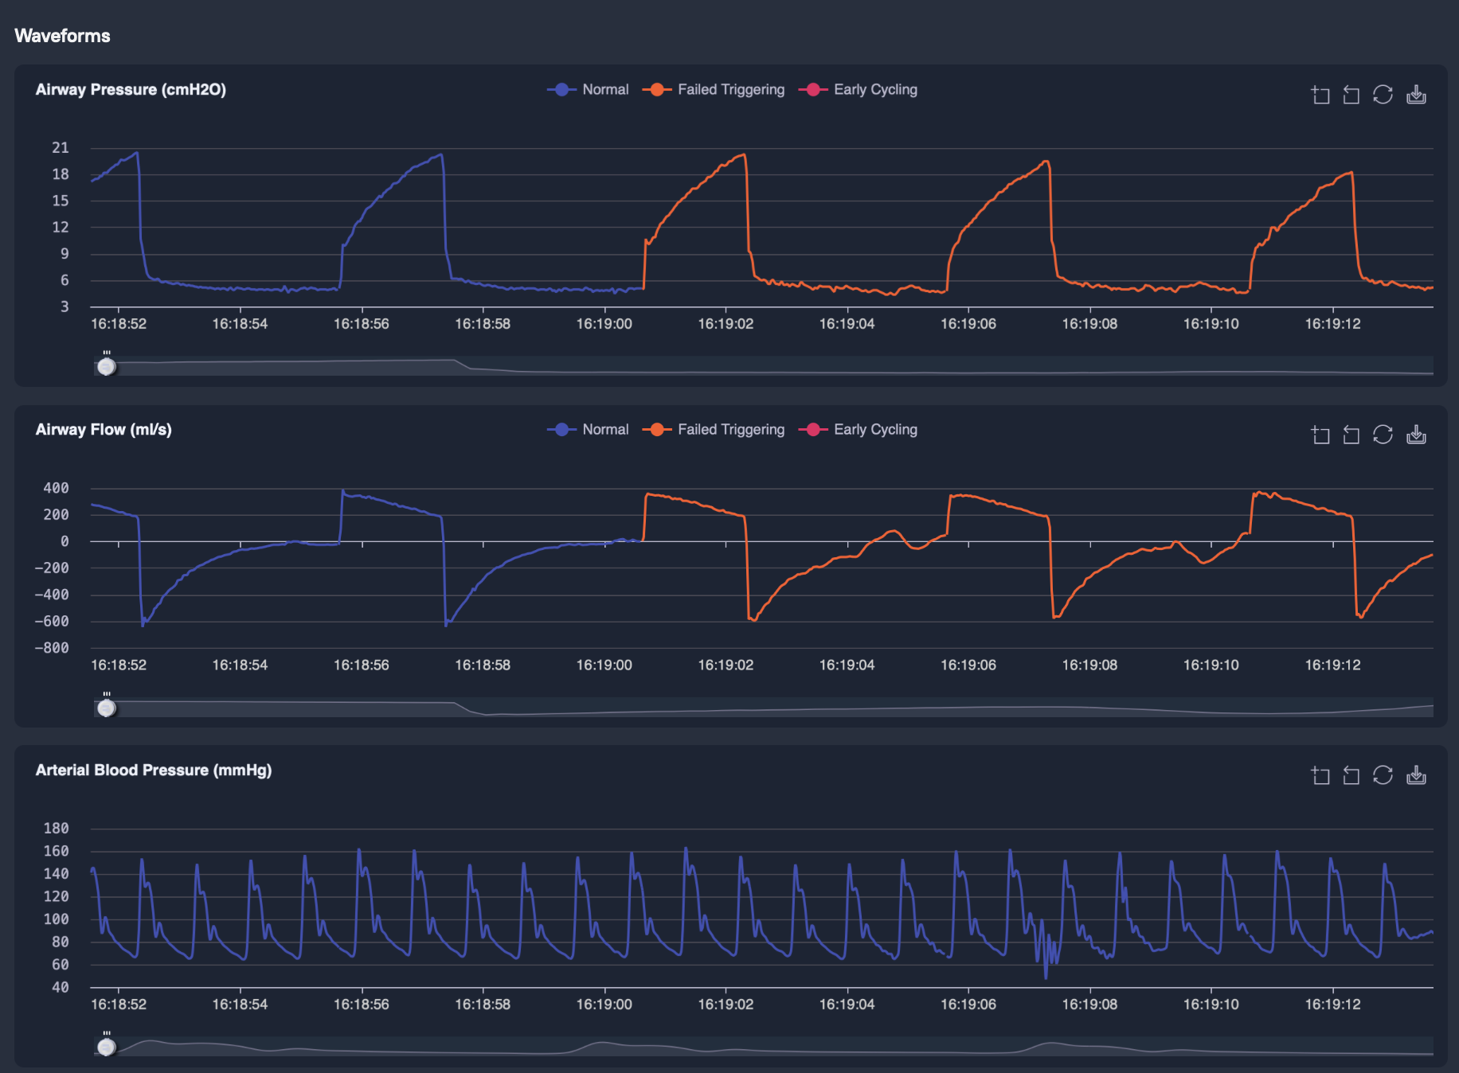Viewport: 1459px width, 1073px height.
Task: Undo zoom on Airway Flow chart
Action: pos(1351,435)
